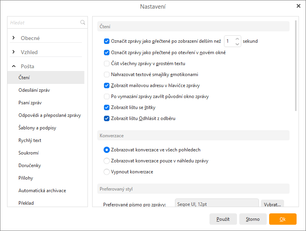This screenshot has height=231, width=306.
Task: Select Vypnout konverzace radio button
Action: (x=107, y=172)
